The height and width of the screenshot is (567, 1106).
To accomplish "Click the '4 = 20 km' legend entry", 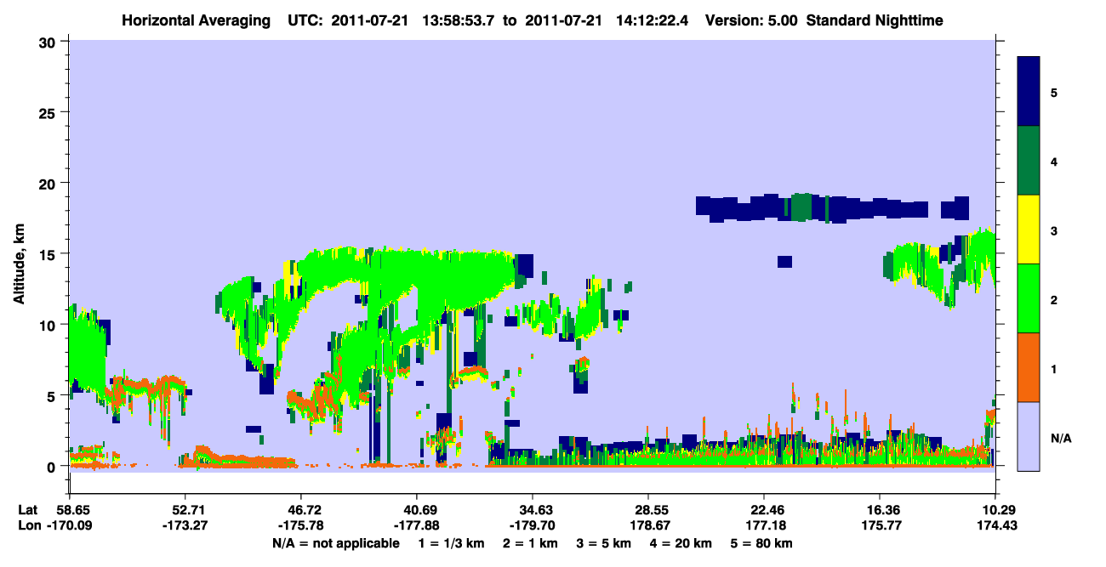I will pyautogui.click(x=682, y=542).
